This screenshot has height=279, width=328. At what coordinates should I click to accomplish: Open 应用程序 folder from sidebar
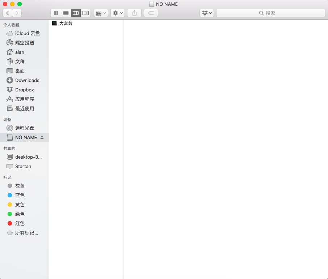click(x=25, y=99)
